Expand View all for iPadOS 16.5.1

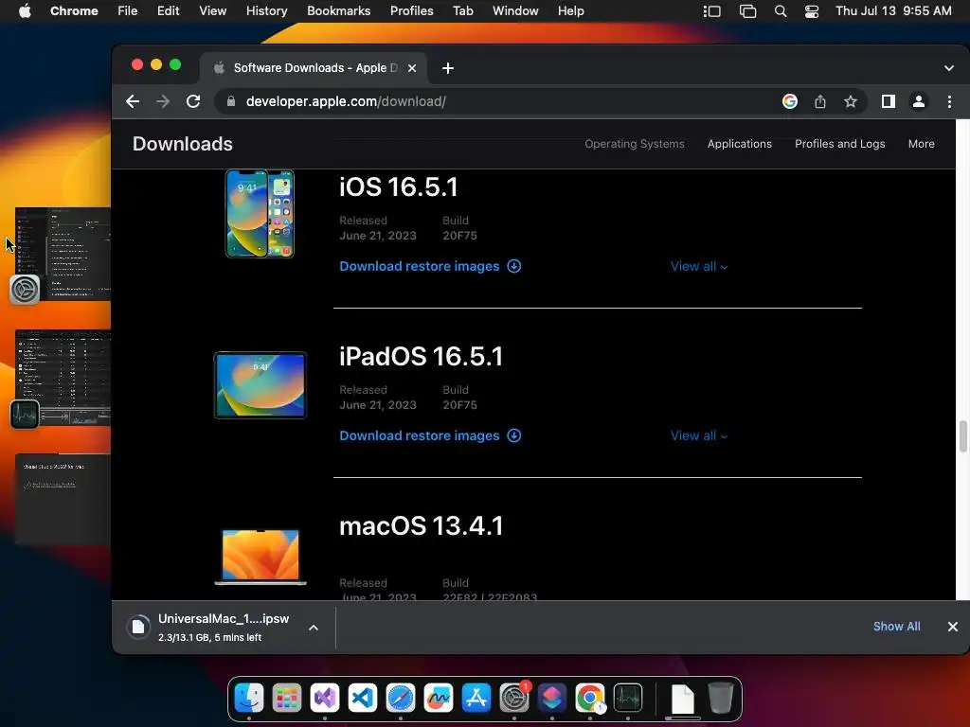(699, 435)
